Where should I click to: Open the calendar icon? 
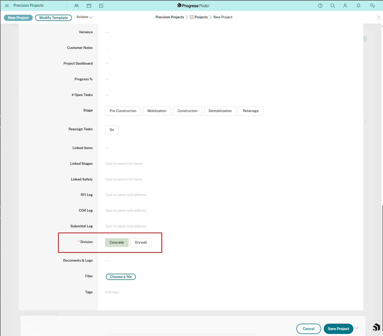89,6
